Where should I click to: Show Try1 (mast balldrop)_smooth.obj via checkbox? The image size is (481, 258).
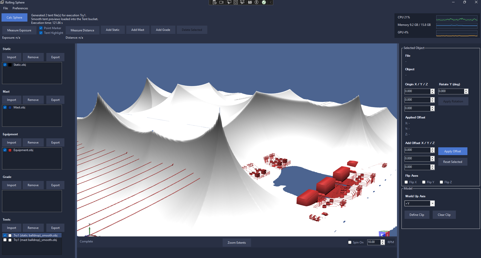[x=5, y=240]
